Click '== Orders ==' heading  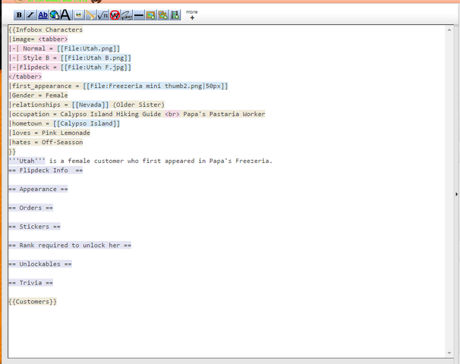(x=31, y=208)
